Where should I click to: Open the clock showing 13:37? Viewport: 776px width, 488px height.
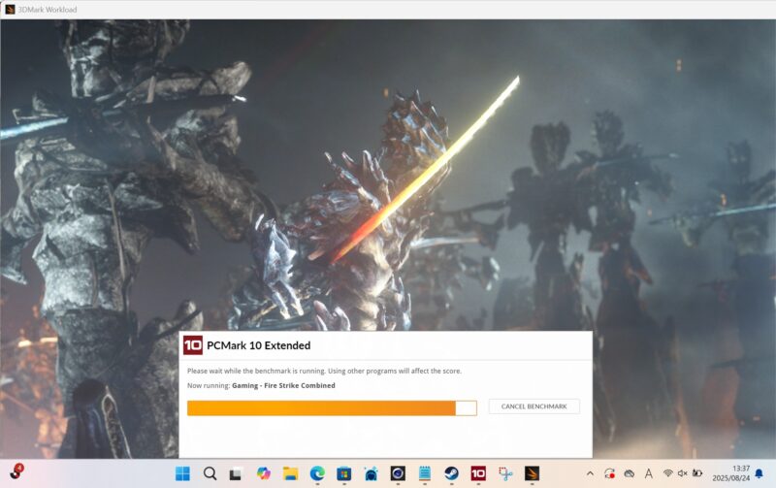coord(731,473)
